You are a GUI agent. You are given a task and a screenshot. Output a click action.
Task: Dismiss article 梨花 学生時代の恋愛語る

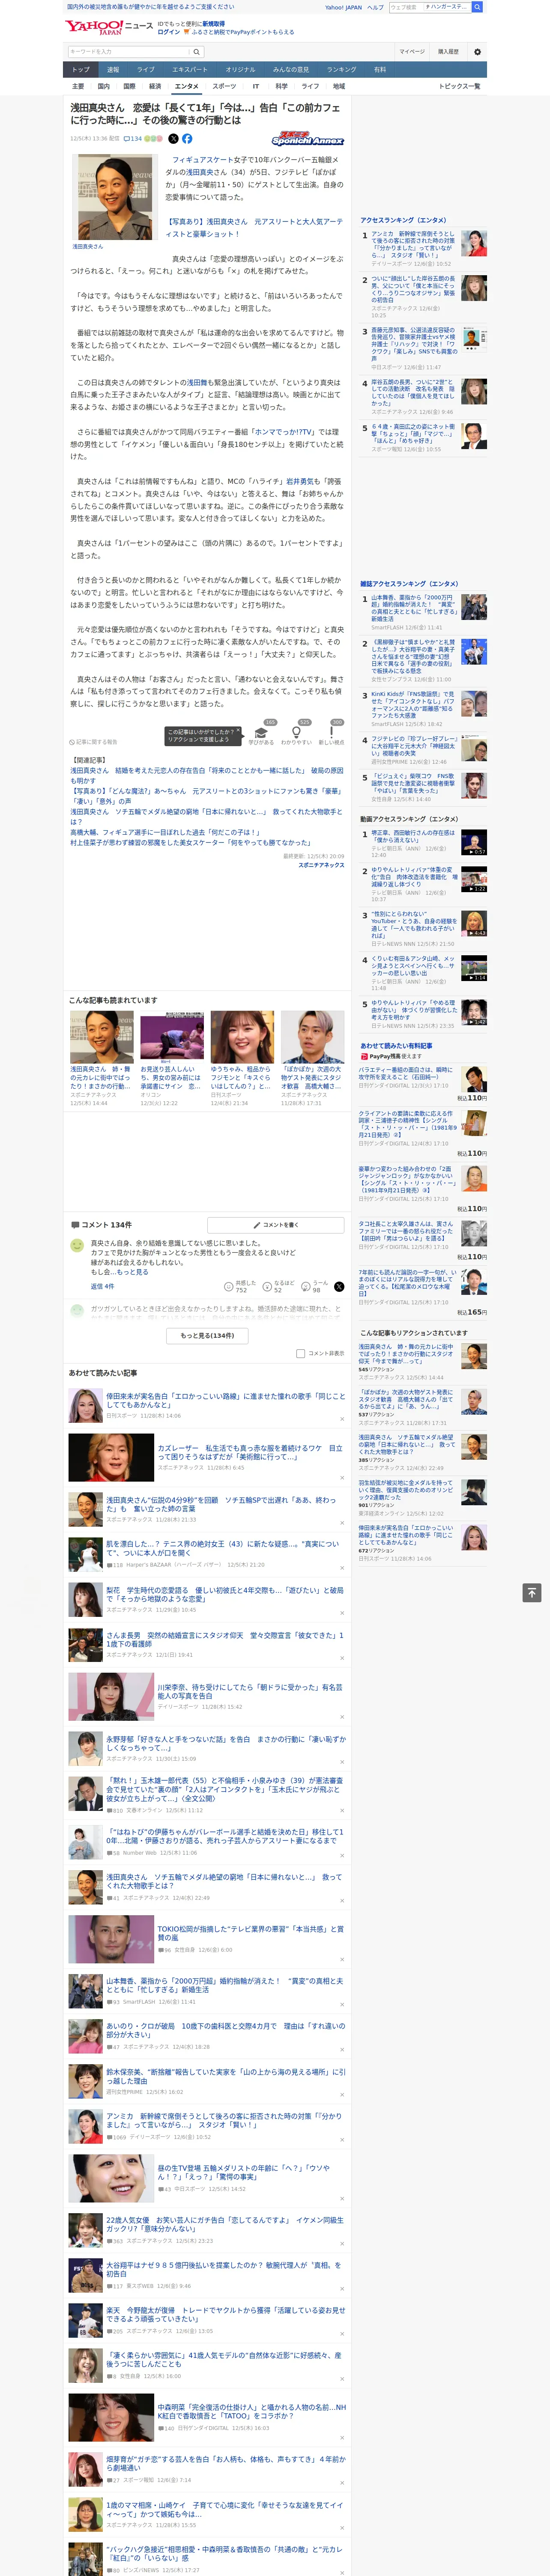[341, 1613]
